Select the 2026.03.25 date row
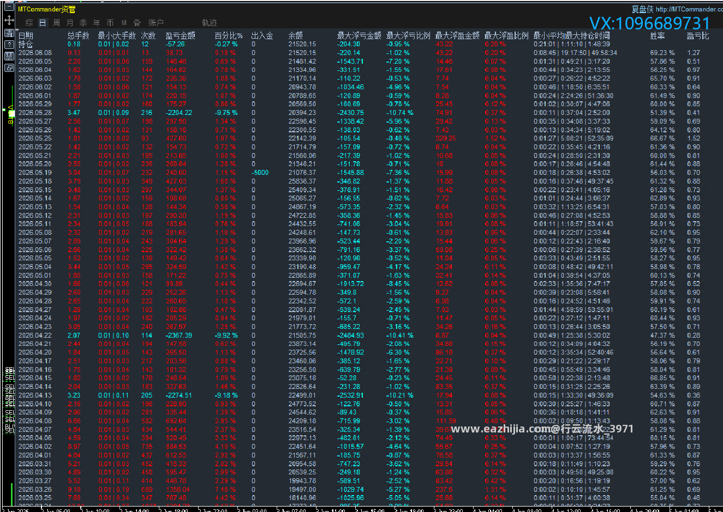Viewport: 723px width, 512px height. [35, 498]
